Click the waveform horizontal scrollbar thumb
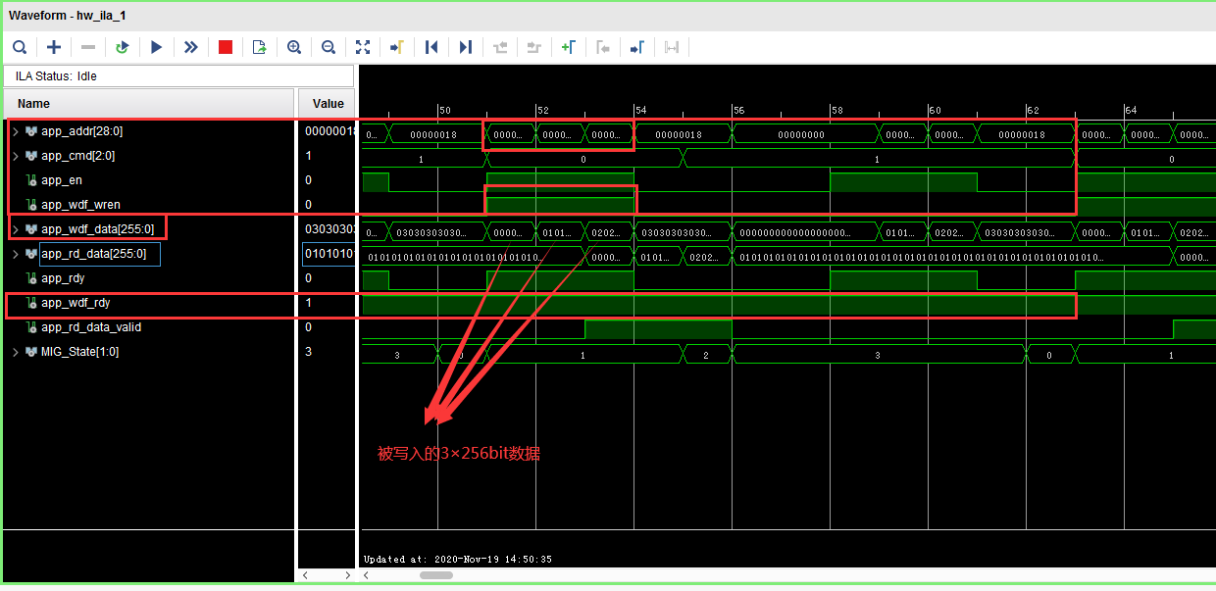This screenshot has height=591, width=1216. [x=436, y=575]
